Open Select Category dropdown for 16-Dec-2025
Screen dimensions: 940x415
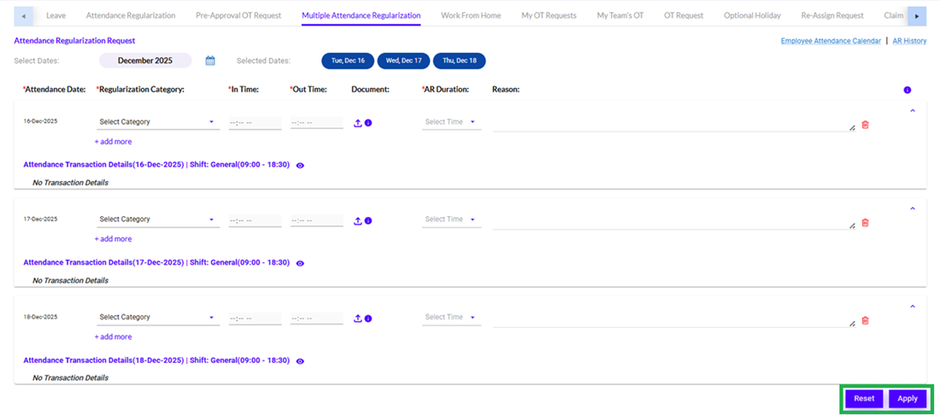pyautogui.click(x=157, y=122)
